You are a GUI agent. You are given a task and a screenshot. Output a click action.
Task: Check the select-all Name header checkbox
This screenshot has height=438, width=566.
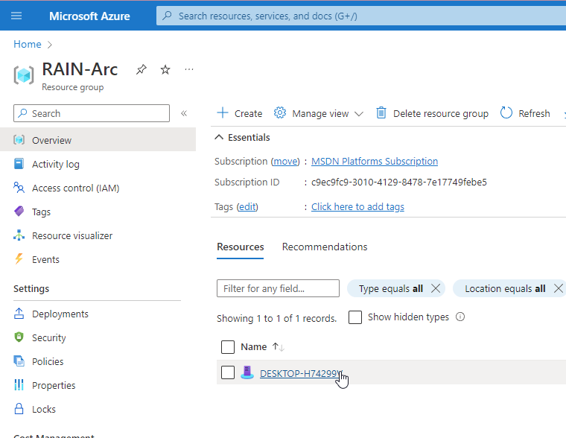click(x=228, y=347)
